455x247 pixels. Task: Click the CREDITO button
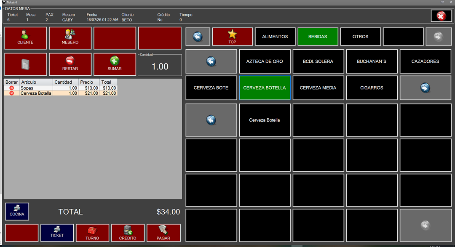point(128,233)
